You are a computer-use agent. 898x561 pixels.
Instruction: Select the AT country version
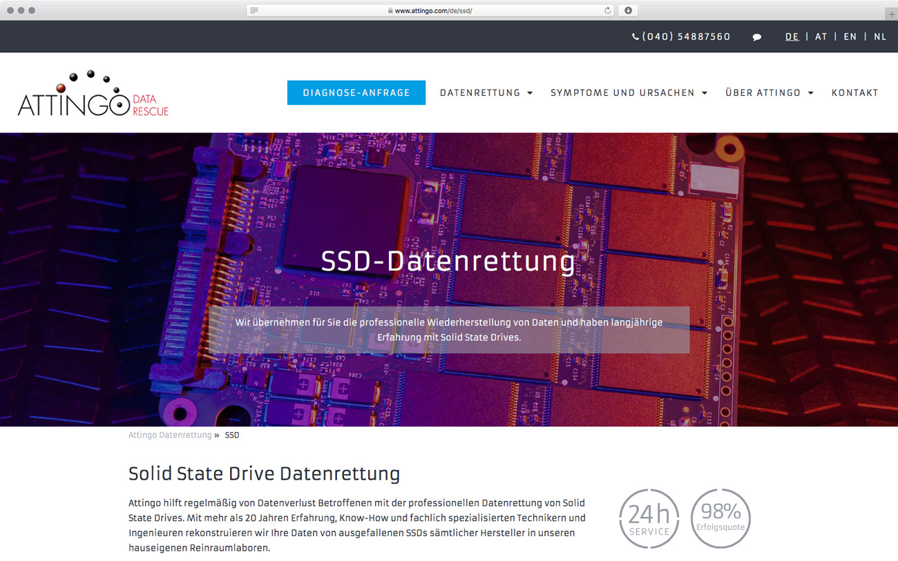821,37
